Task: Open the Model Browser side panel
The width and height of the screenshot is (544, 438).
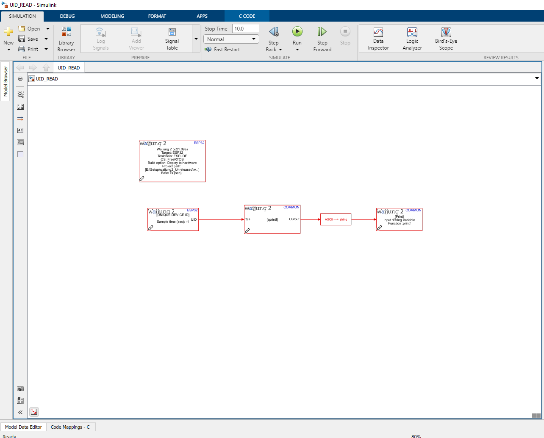Action: tap(6, 81)
